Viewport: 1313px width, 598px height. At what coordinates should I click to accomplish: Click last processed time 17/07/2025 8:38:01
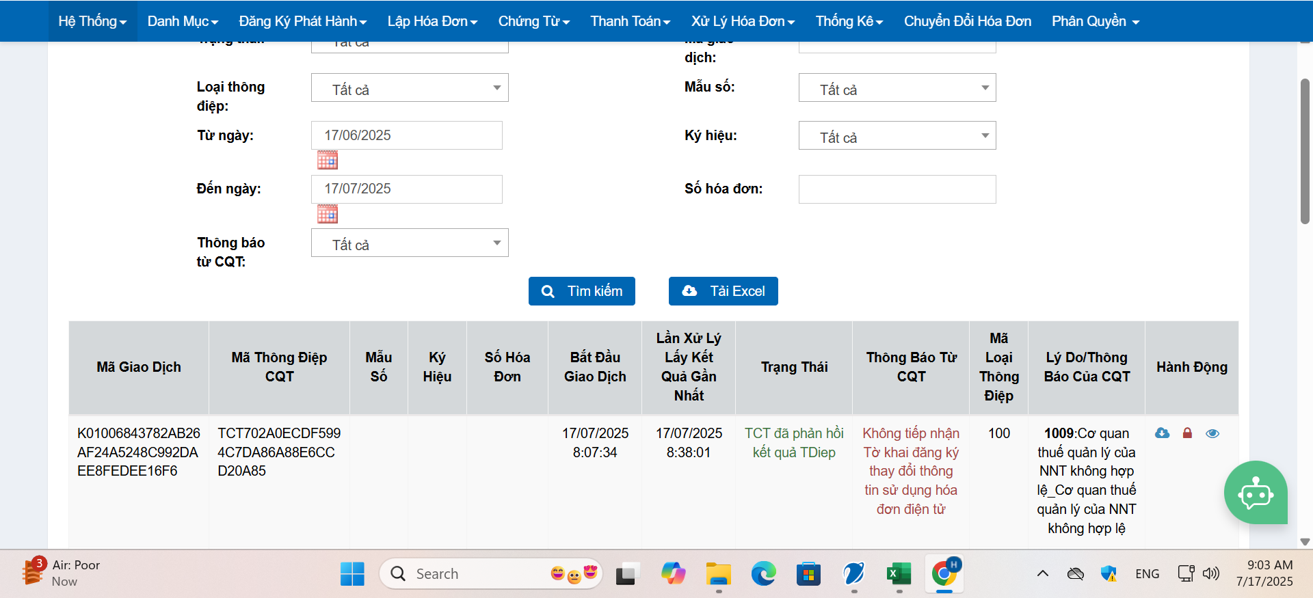(689, 443)
